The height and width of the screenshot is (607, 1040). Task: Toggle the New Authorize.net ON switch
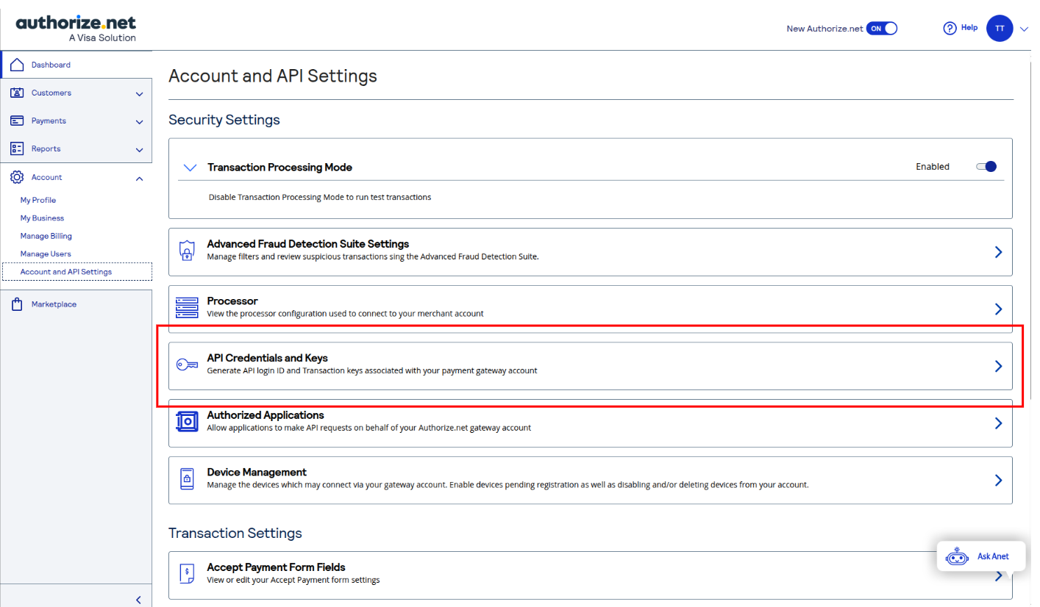click(882, 29)
